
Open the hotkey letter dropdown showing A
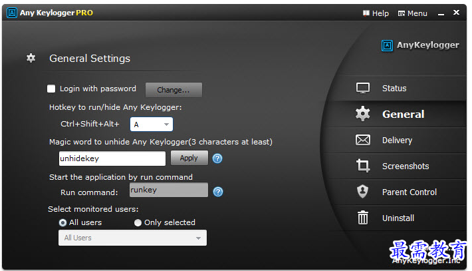coord(152,125)
